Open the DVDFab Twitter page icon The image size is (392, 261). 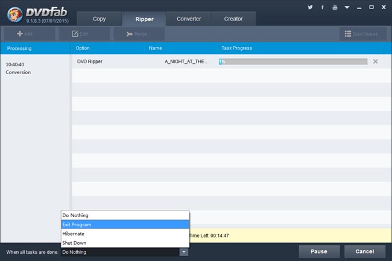(310, 7)
